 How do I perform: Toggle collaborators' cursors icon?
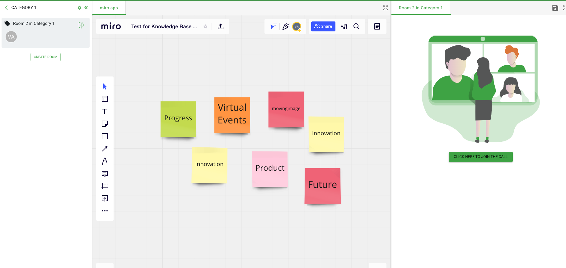click(x=273, y=26)
